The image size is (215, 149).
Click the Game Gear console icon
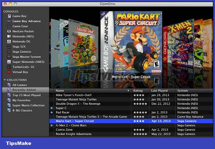pos(9,26)
